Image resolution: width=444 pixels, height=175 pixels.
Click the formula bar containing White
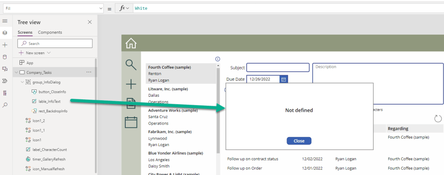[288, 9]
